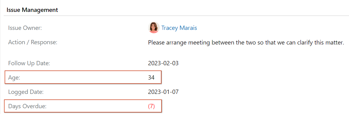
Task: Click the word Marais in owner name
Action: (x=188, y=28)
